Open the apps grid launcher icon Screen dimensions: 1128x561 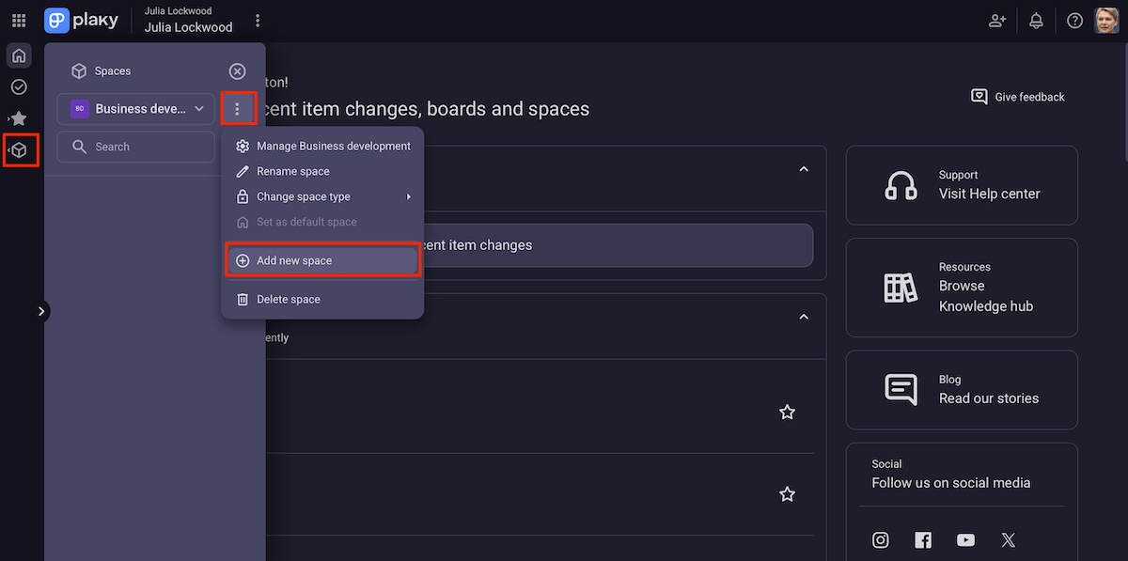[x=19, y=21]
